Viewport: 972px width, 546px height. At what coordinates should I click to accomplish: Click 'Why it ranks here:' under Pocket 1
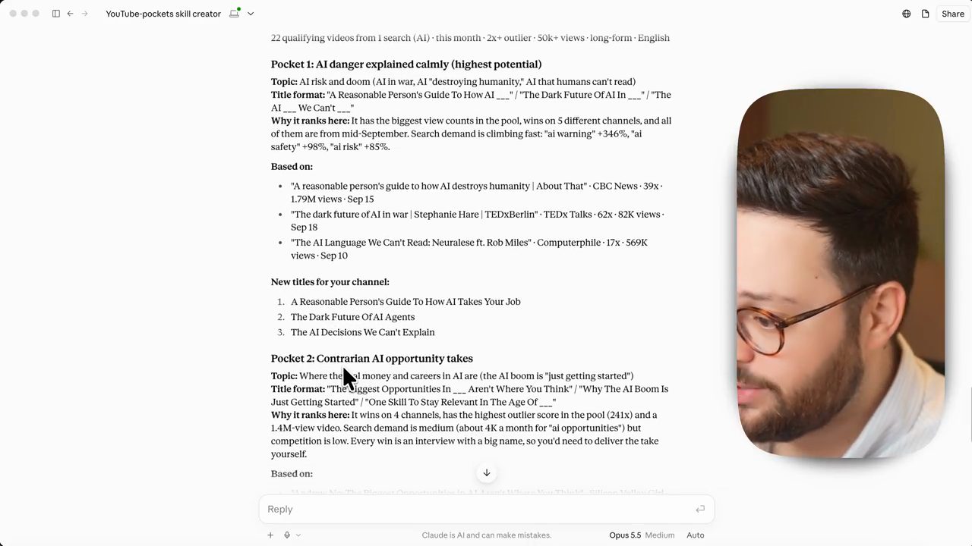[x=310, y=121]
